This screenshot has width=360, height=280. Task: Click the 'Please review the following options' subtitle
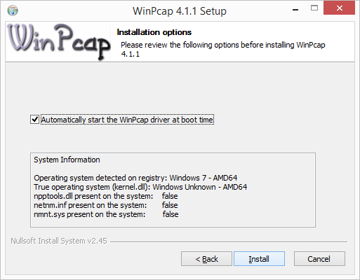click(x=223, y=49)
